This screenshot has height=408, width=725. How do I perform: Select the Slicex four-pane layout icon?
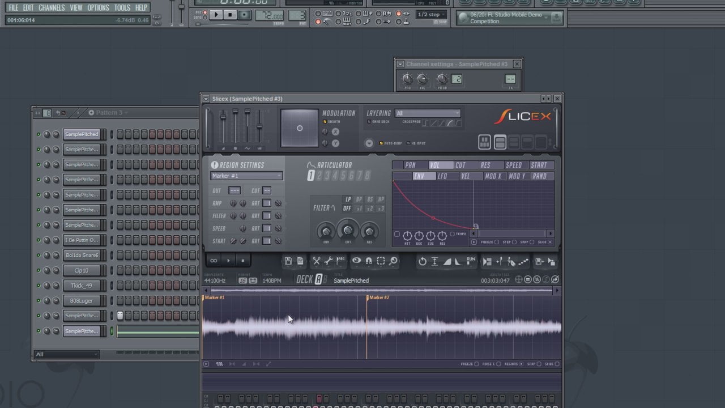tap(485, 142)
